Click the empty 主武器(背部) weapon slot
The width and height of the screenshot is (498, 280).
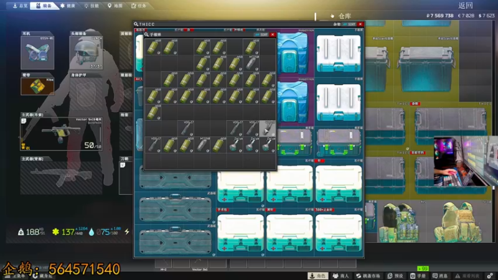click(x=61, y=177)
